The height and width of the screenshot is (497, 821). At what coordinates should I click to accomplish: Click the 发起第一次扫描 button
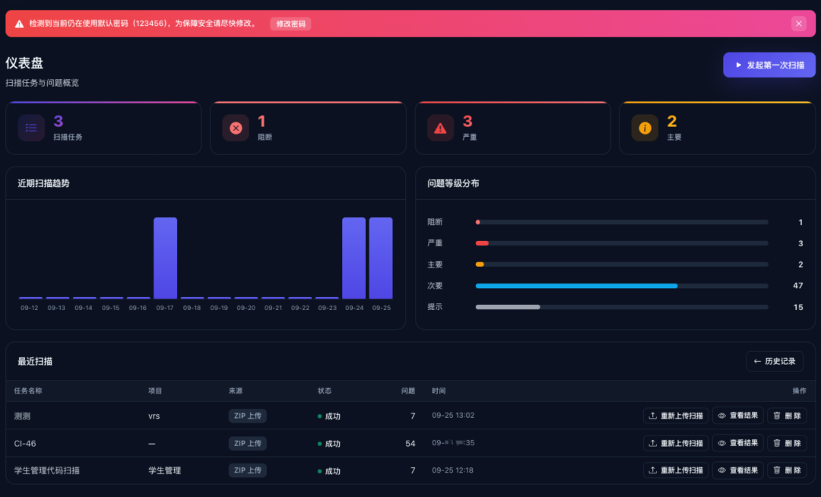pyautogui.click(x=769, y=65)
